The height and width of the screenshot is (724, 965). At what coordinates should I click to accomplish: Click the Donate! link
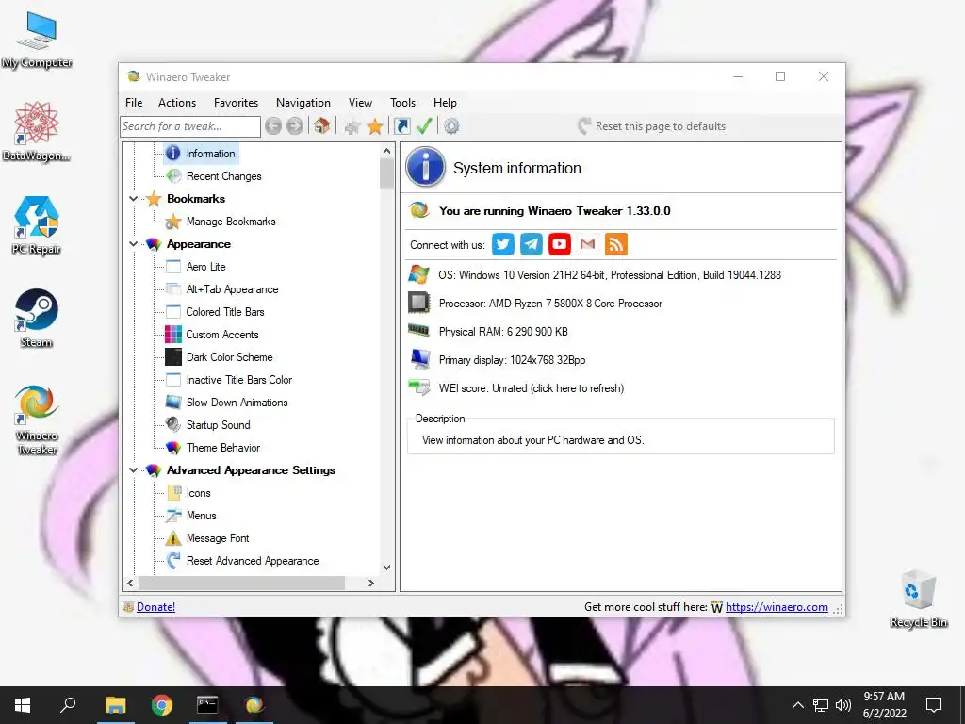click(x=155, y=607)
